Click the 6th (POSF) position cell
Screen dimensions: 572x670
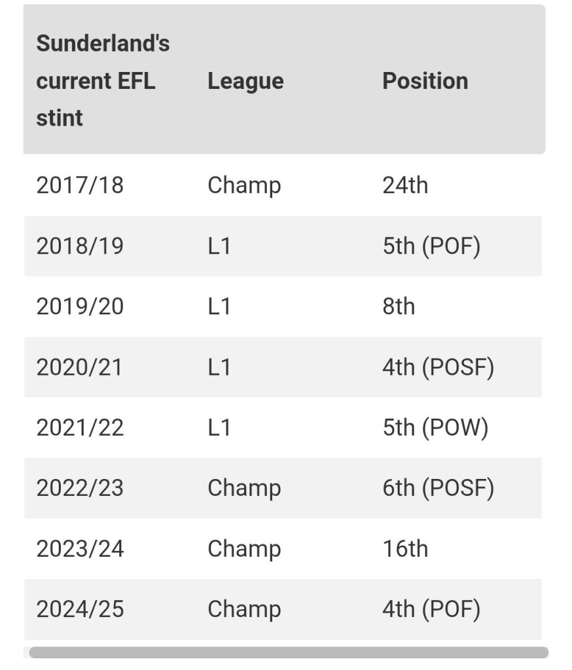[438, 488]
